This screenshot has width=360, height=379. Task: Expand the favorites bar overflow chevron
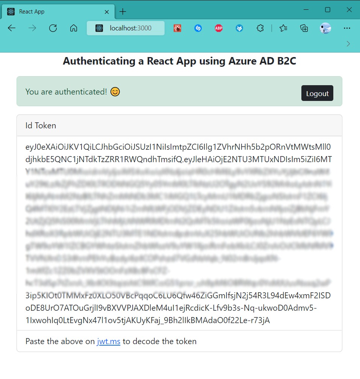(348, 44)
